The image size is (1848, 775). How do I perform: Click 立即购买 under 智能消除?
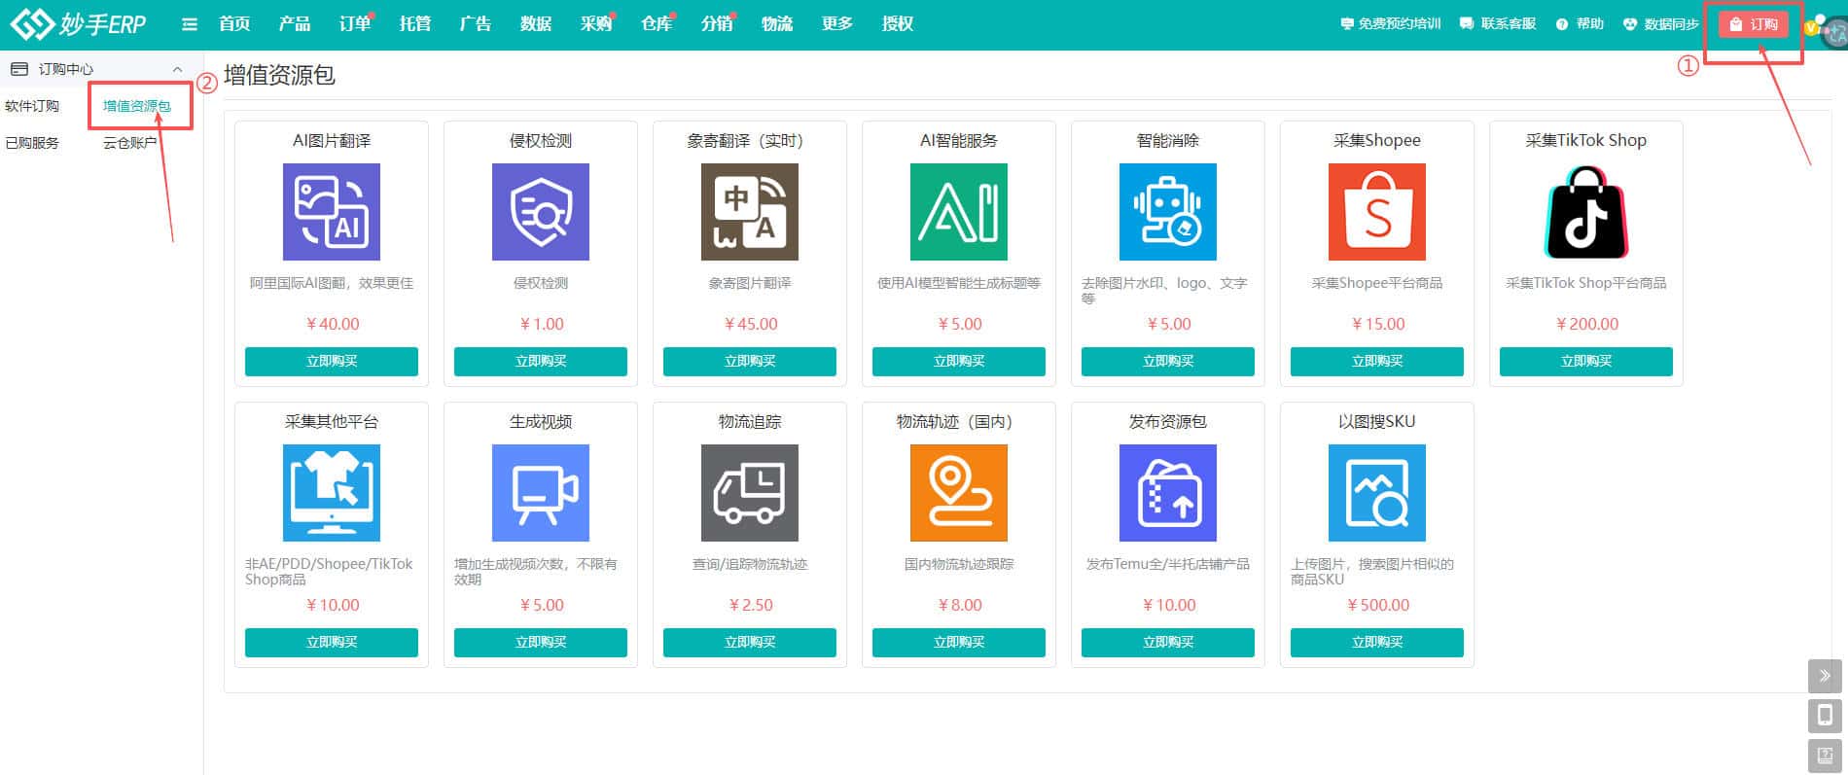(x=1168, y=361)
